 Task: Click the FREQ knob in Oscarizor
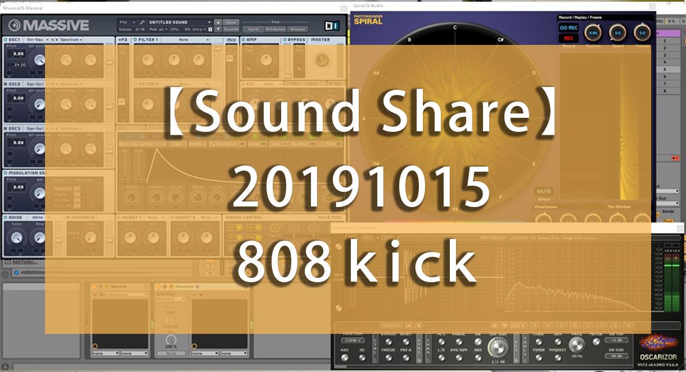(x=576, y=344)
